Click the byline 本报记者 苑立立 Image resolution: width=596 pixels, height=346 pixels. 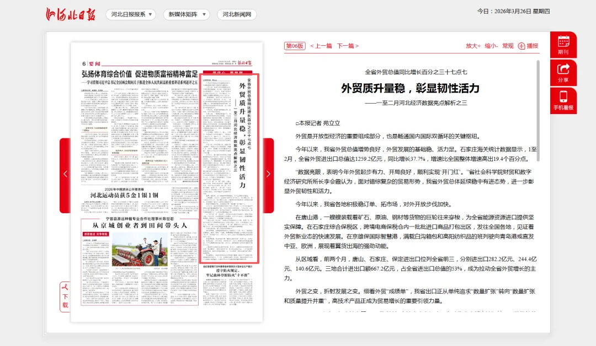[x=318, y=123]
